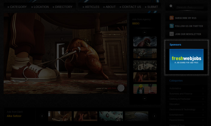Open the freshwebjobs sponsor banner
This screenshot has height=126, width=211.
click(187, 59)
